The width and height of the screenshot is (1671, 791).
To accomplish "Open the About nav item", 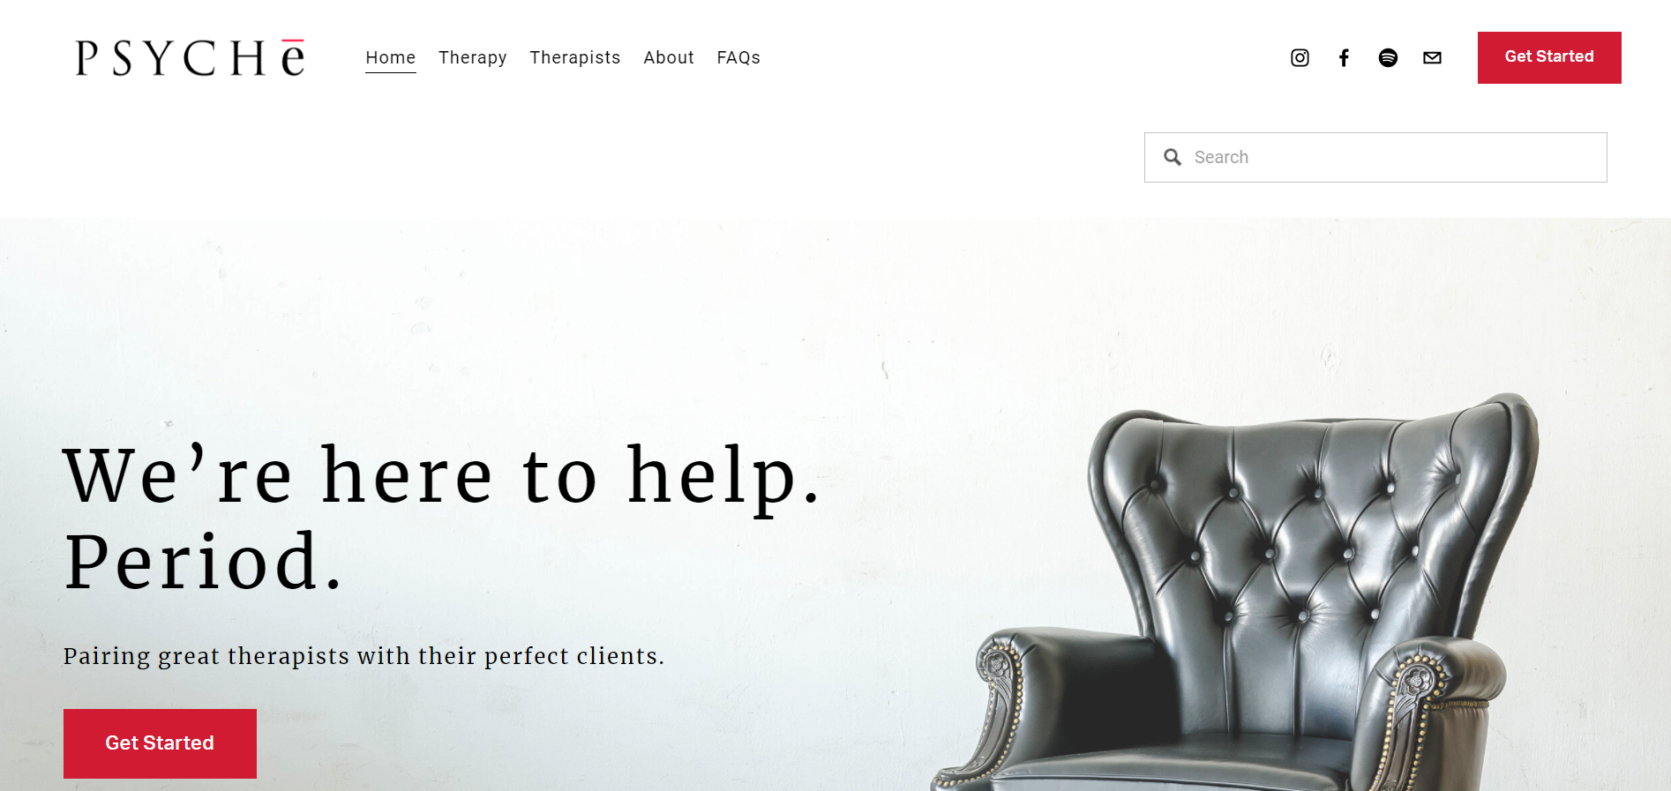I will click(x=669, y=58).
